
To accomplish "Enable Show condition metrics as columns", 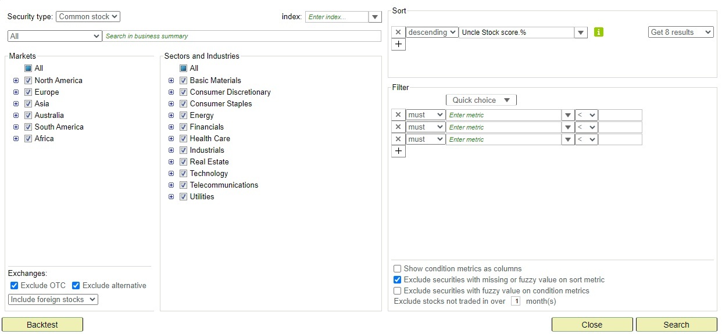I will click(398, 269).
